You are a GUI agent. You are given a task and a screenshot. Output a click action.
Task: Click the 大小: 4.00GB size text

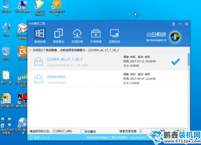131,66
